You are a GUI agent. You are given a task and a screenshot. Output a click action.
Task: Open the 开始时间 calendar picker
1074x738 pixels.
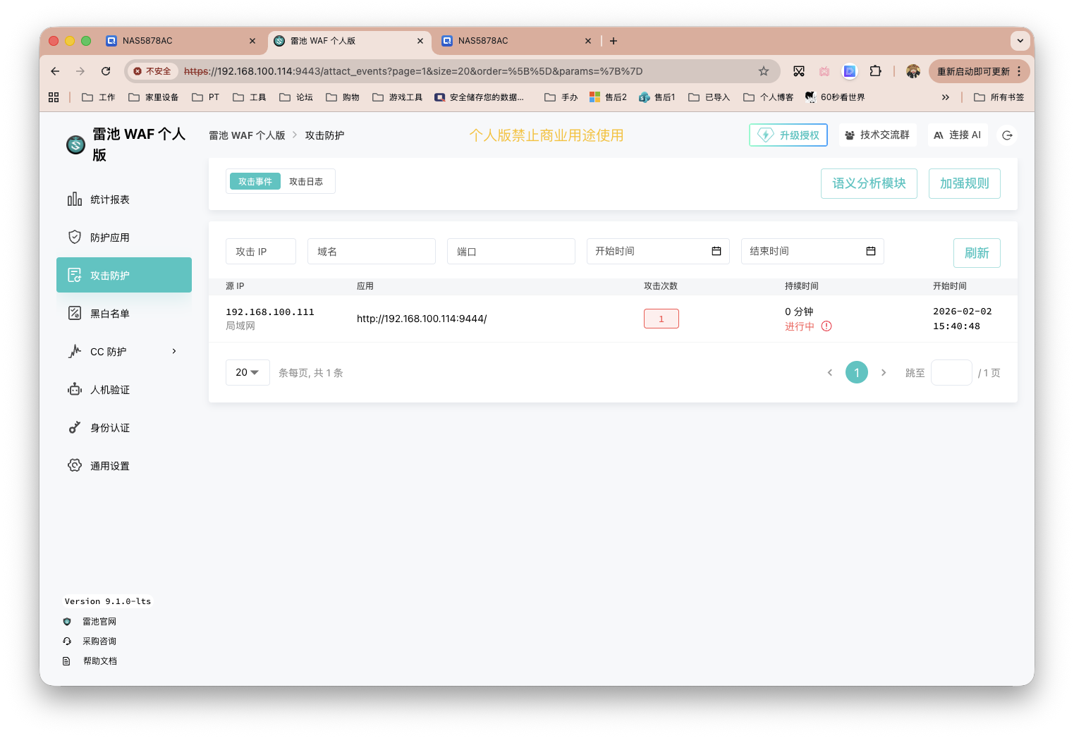(716, 251)
